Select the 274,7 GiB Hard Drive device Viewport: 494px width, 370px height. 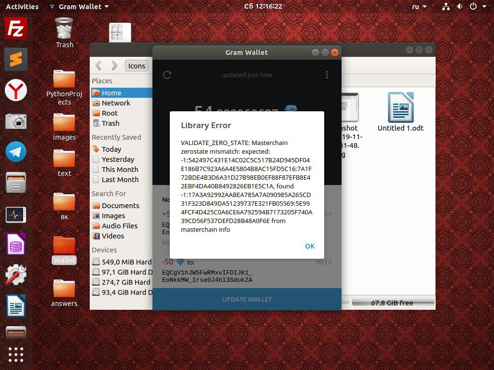[x=122, y=282]
